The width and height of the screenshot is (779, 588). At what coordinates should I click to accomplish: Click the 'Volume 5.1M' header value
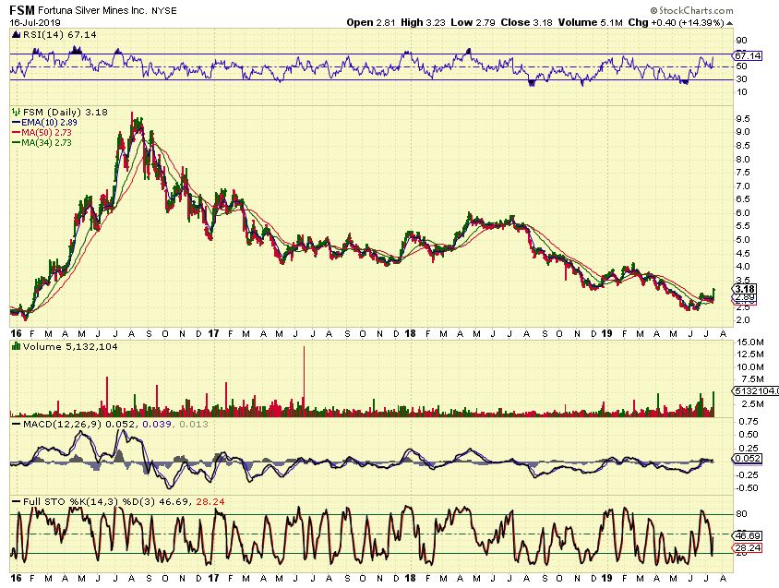590,22
